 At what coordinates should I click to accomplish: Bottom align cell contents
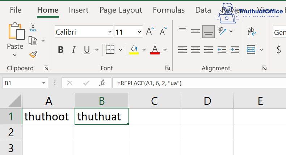[209, 32]
